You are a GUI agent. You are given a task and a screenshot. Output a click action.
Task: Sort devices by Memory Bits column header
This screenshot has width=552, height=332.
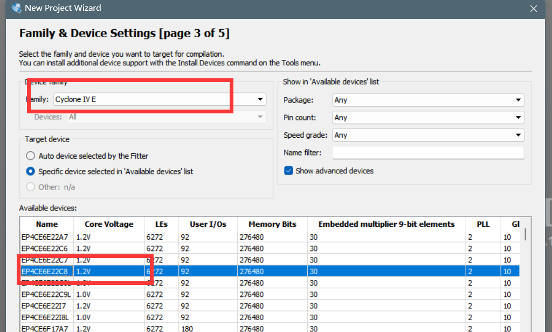click(x=272, y=224)
